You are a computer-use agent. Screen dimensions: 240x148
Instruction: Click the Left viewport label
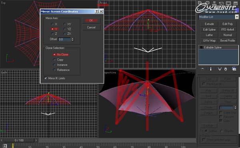click(4, 73)
